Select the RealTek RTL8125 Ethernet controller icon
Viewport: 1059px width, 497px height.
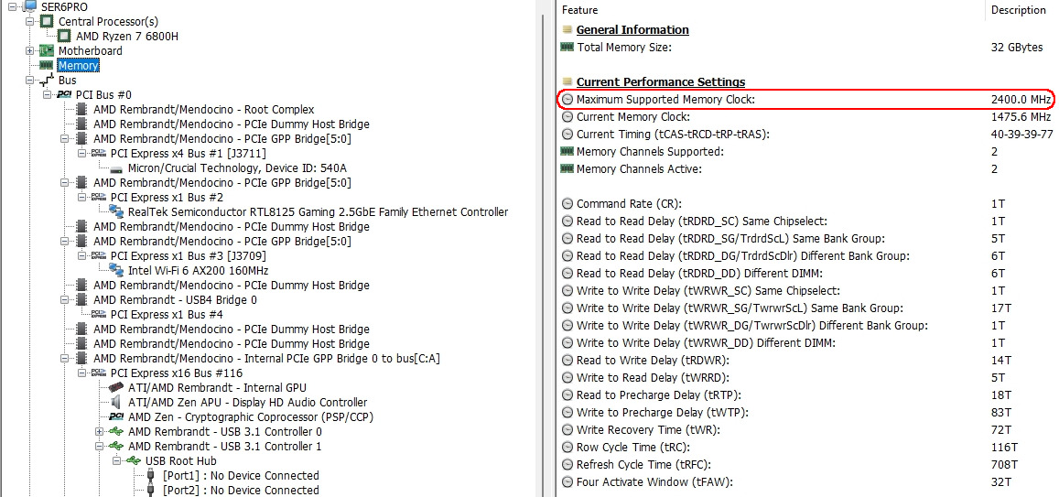(116, 212)
